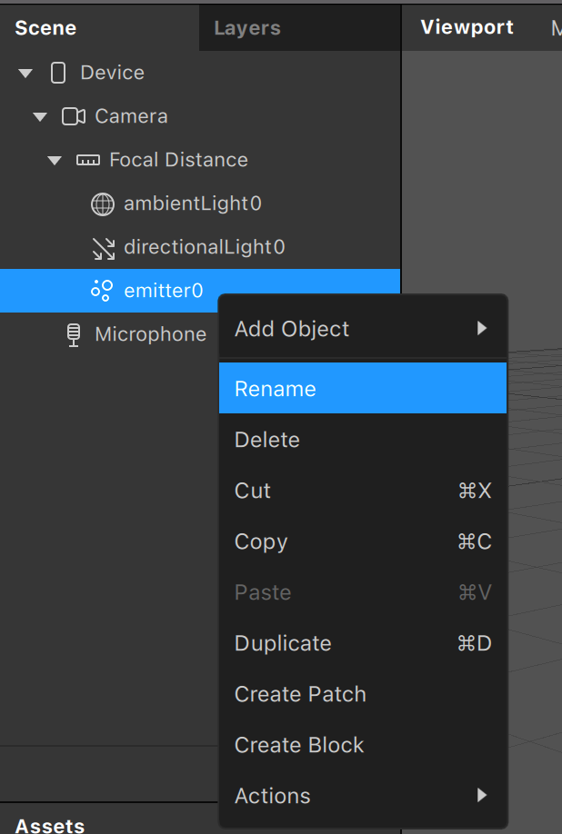562x834 pixels.
Task: Open the Viewport tab
Action: (x=467, y=28)
